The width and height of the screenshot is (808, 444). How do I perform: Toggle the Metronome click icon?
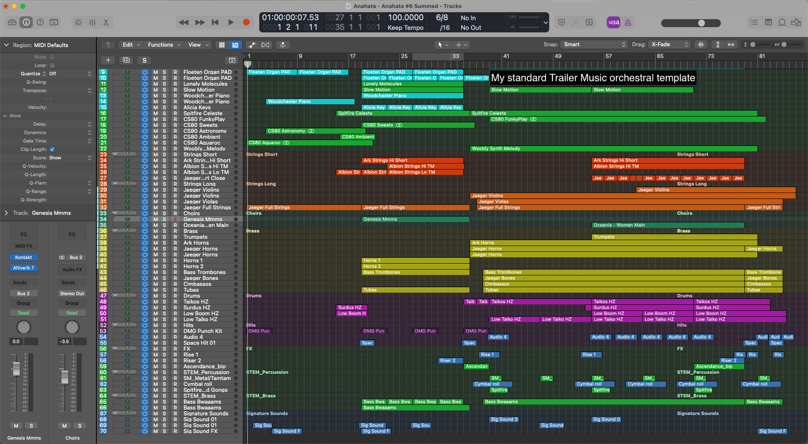pos(628,22)
